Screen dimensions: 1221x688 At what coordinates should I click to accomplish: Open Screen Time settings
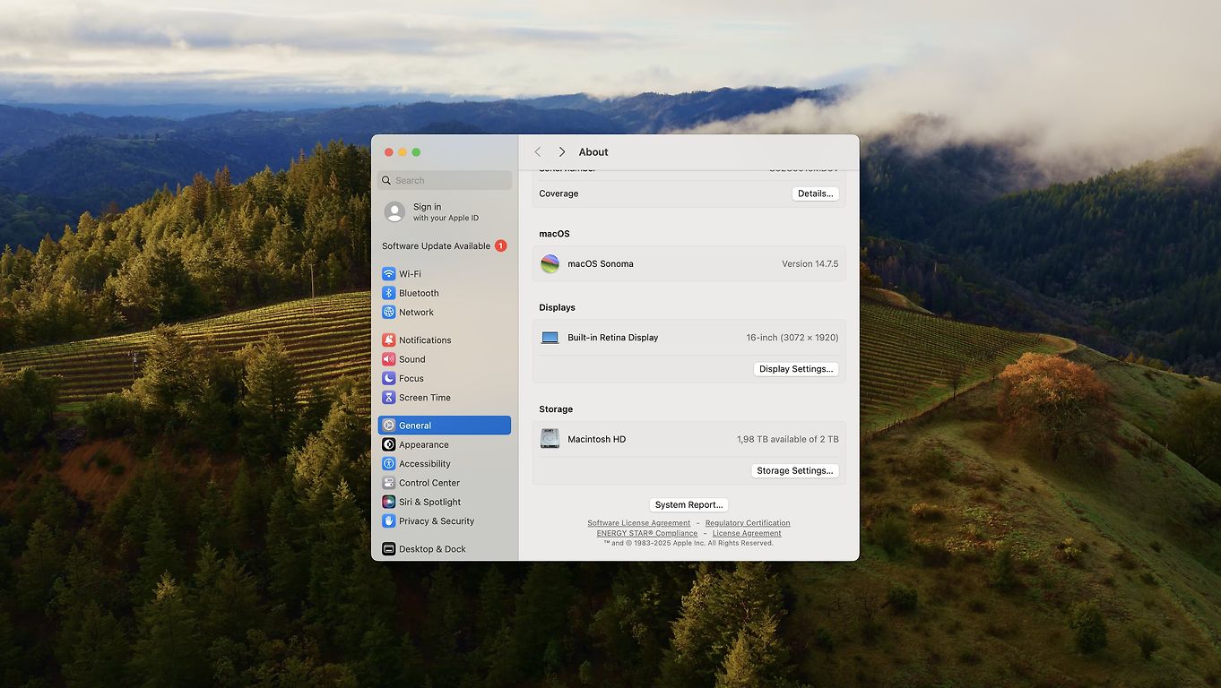445,398
